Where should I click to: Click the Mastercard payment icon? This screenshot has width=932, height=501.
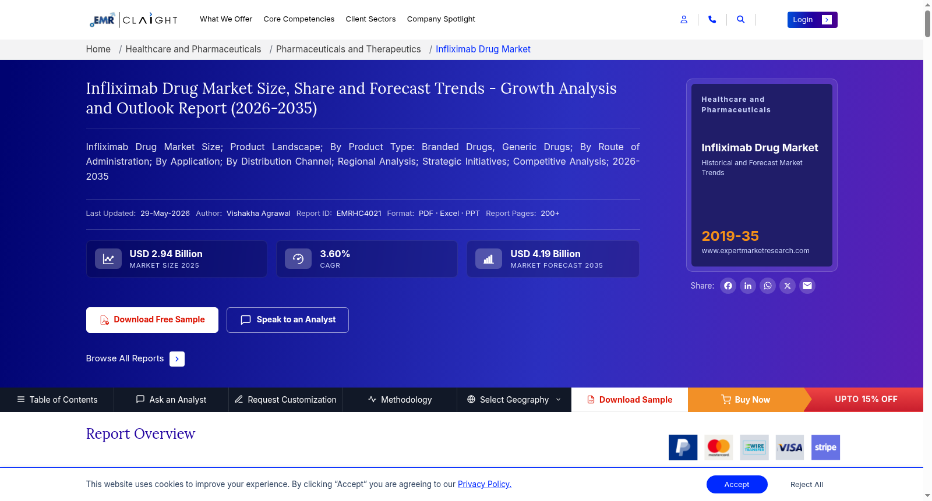coord(719,447)
